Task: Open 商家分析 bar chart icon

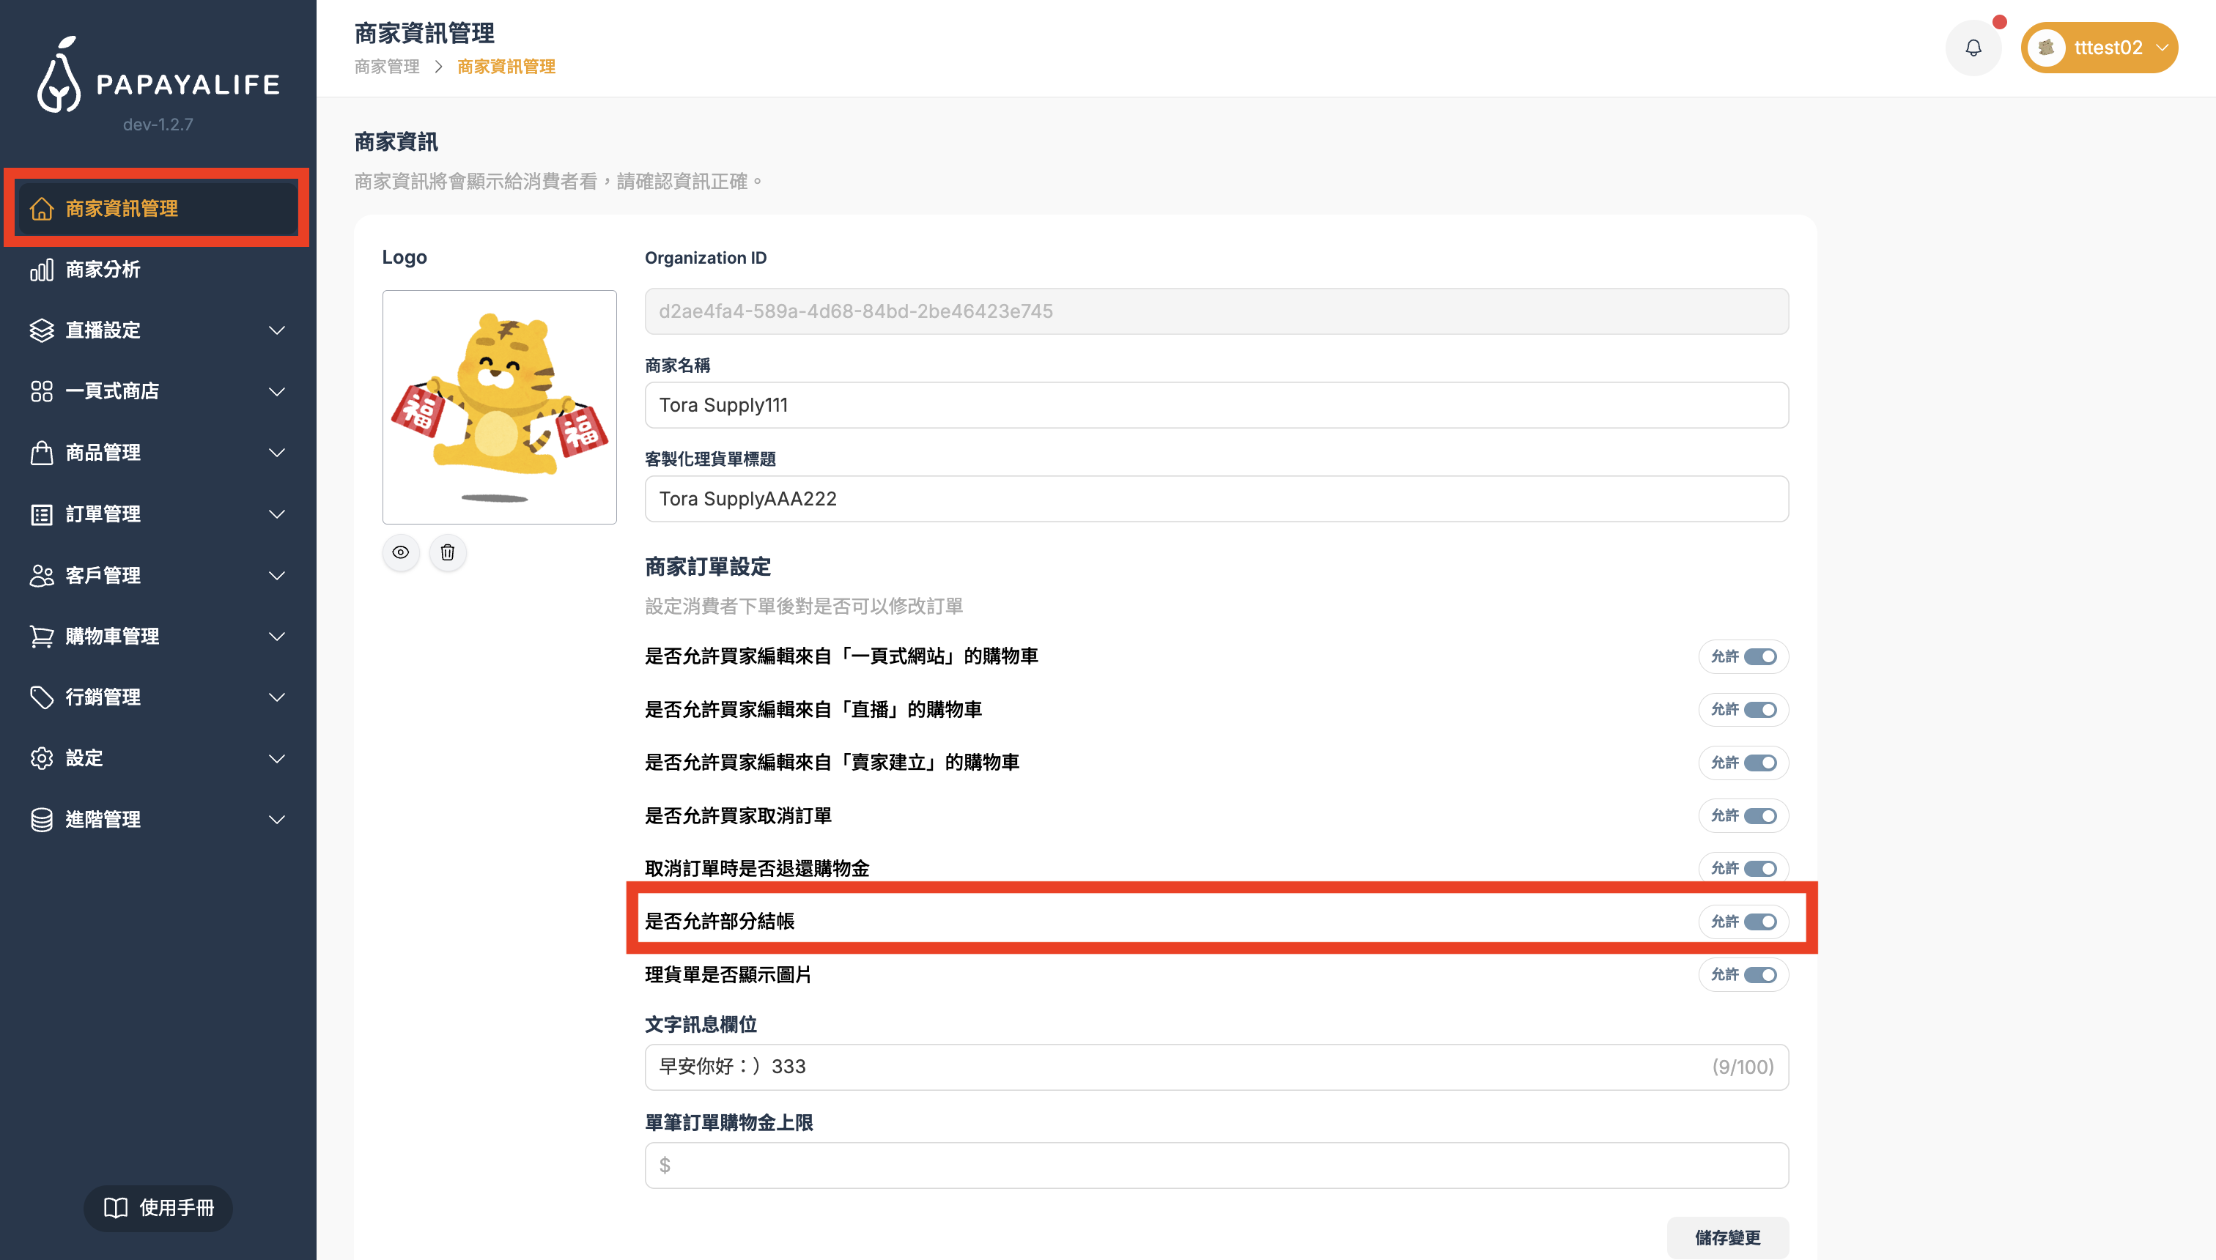Action: (42, 269)
